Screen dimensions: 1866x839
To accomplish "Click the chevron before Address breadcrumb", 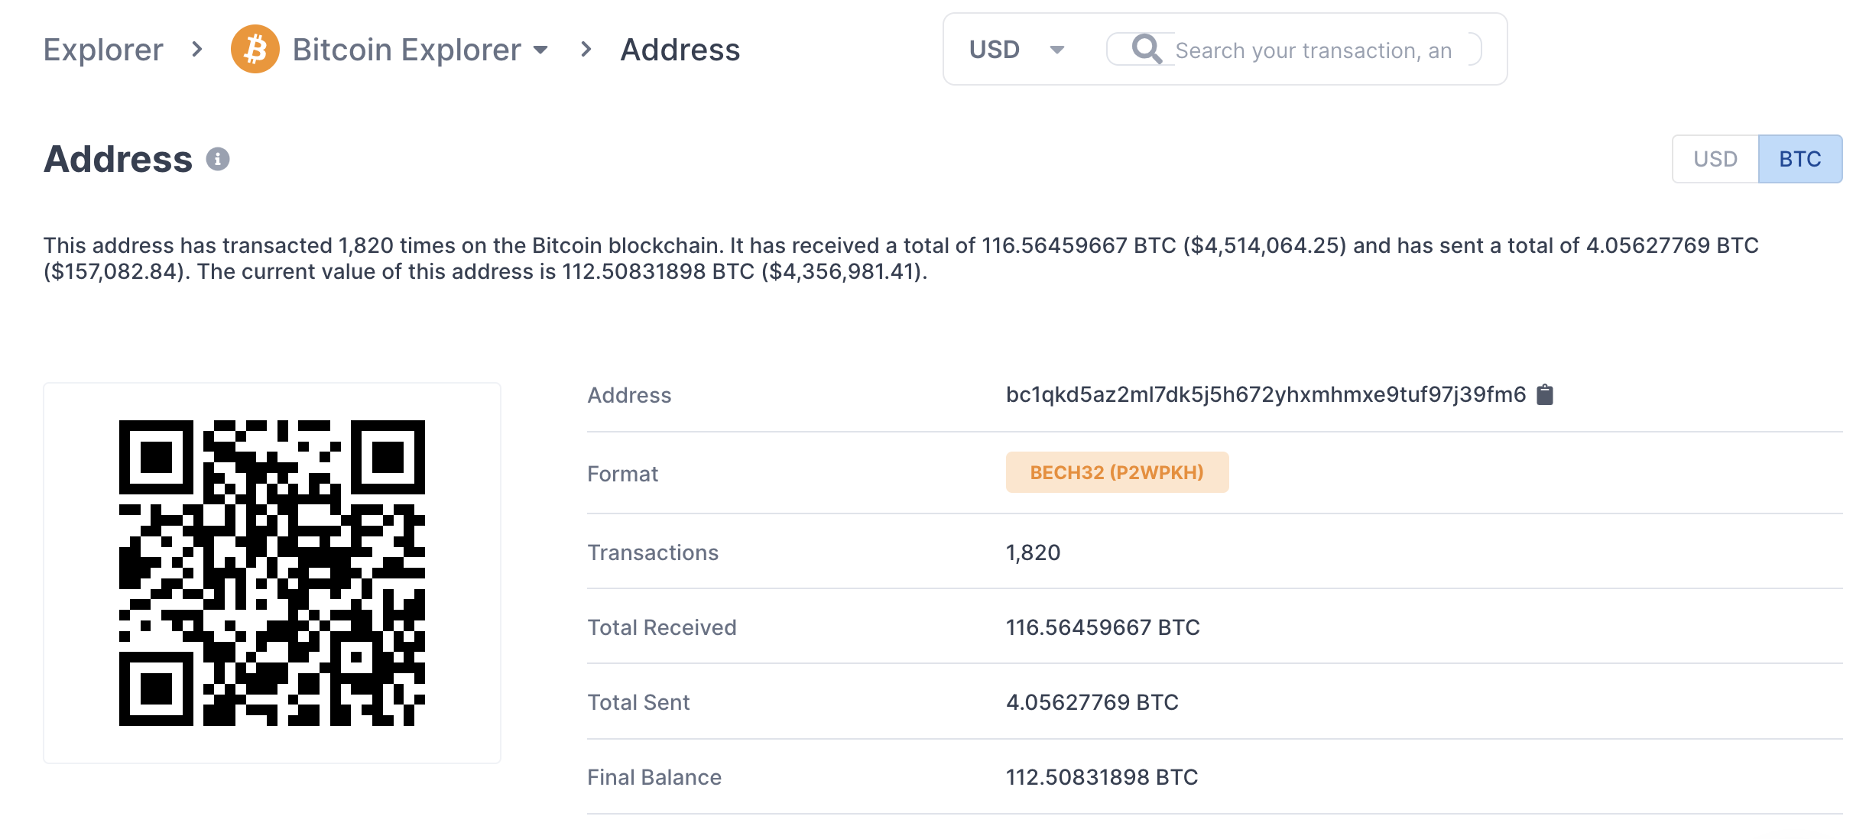I will pos(586,50).
